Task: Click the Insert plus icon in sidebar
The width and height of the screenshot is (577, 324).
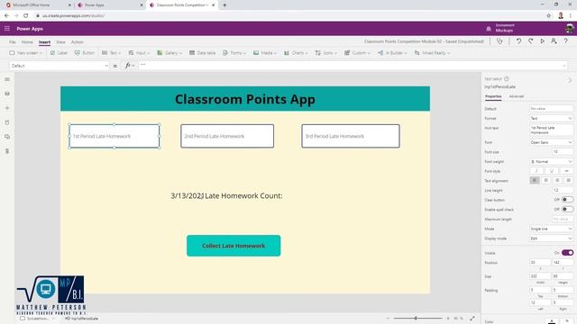Action: point(7,108)
